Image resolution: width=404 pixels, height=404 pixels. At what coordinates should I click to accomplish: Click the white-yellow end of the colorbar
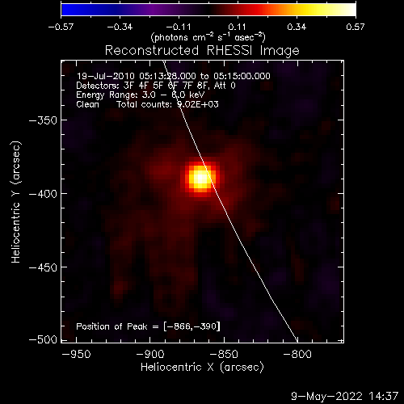(350, 10)
